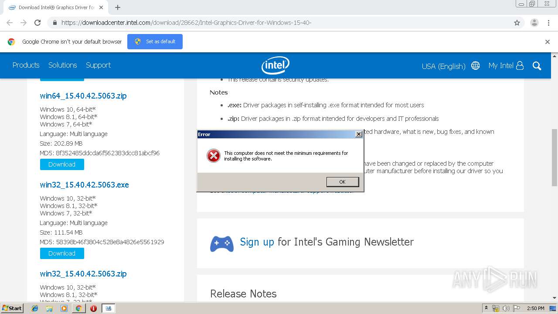Show hidden tray icons arrow
Viewport: 558px width, 314px height.
(486, 308)
